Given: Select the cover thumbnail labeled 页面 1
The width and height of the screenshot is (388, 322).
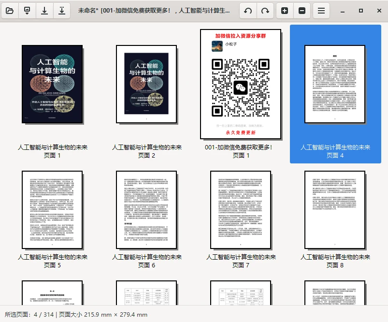Looking at the screenshot, I should 52,84.
